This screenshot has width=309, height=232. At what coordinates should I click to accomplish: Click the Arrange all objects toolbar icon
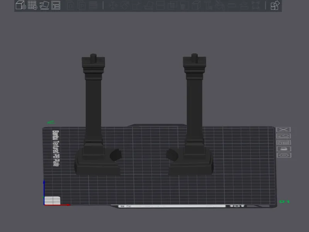(x=56, y=5)
